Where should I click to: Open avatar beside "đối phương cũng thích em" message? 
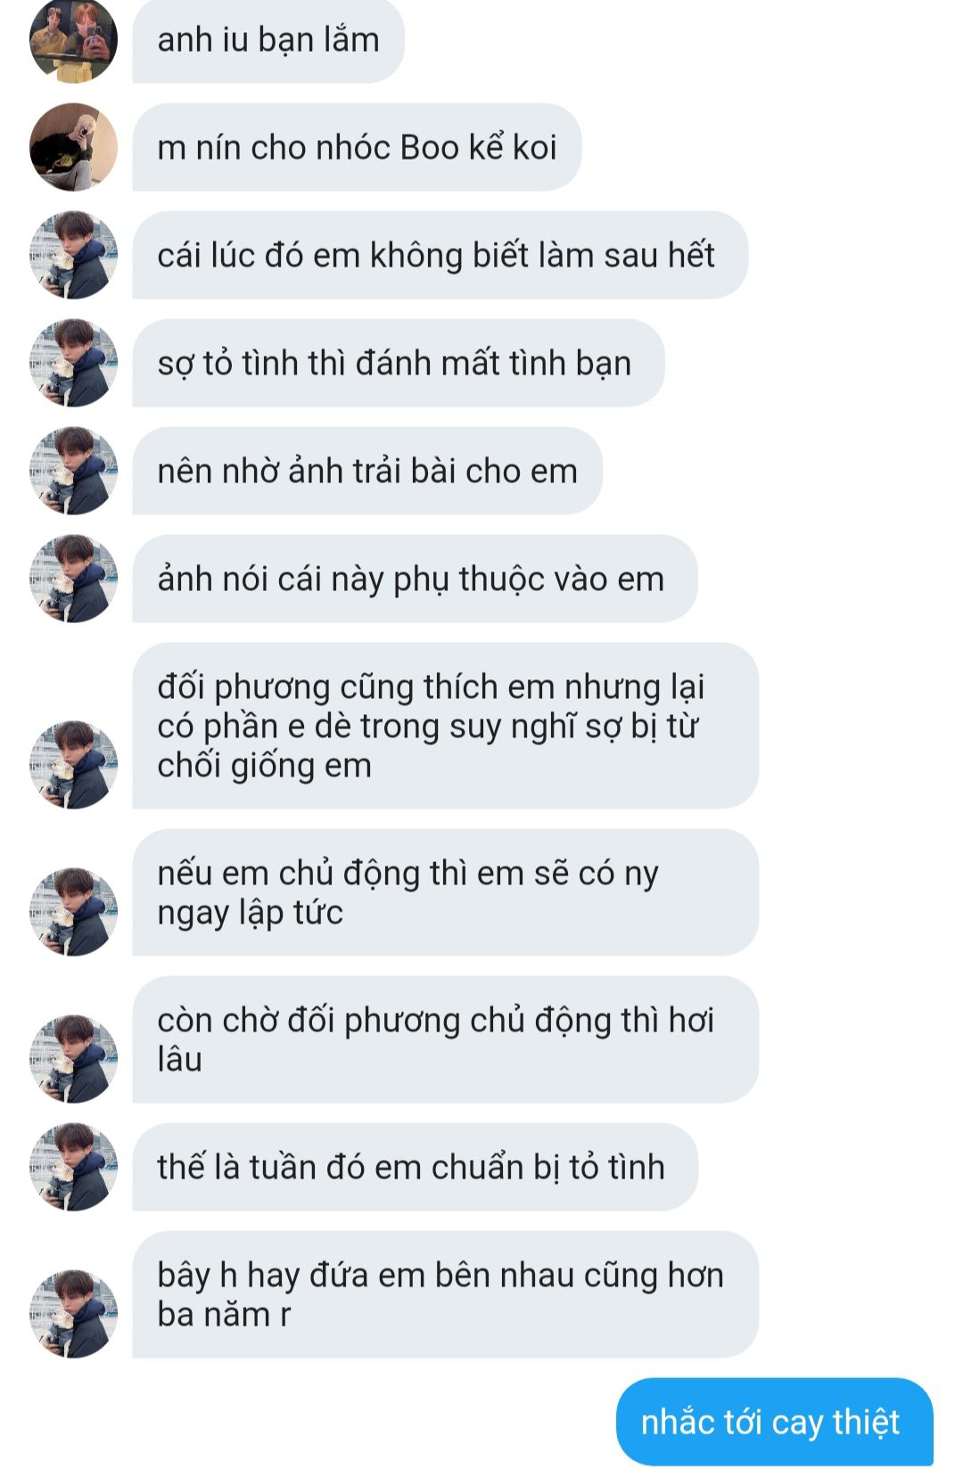click(74, 765)
